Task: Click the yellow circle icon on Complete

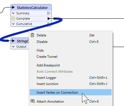Action: 13,19
